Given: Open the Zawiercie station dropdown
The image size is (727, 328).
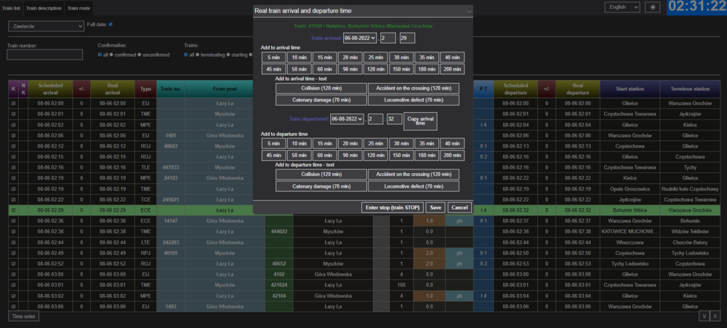Looking at the screenshot, I should [47, 25].
